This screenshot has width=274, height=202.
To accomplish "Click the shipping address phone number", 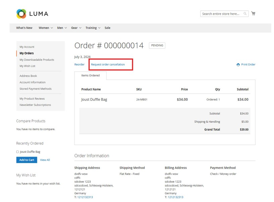I will tap(85, 197).
